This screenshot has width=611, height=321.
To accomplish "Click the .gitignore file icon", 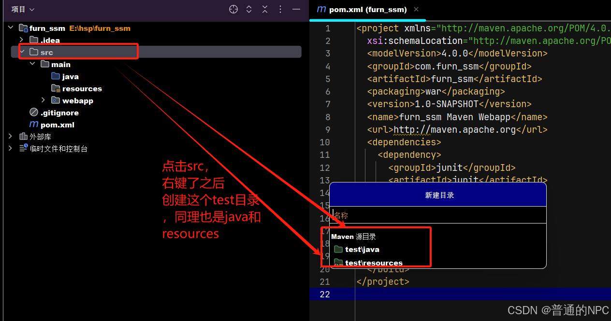I will (x=34, y=112).
